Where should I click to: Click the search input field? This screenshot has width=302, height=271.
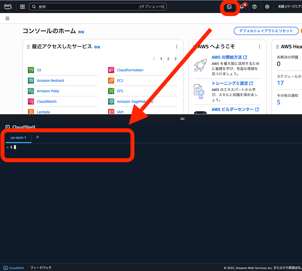pyautogui.click(x=98, y=7)
